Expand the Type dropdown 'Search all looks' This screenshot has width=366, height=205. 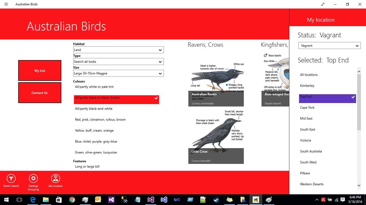point(118,62)
